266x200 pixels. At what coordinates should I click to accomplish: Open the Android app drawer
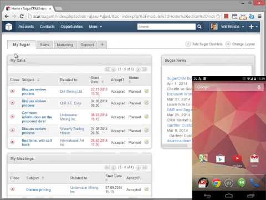[x=229, y=183]
